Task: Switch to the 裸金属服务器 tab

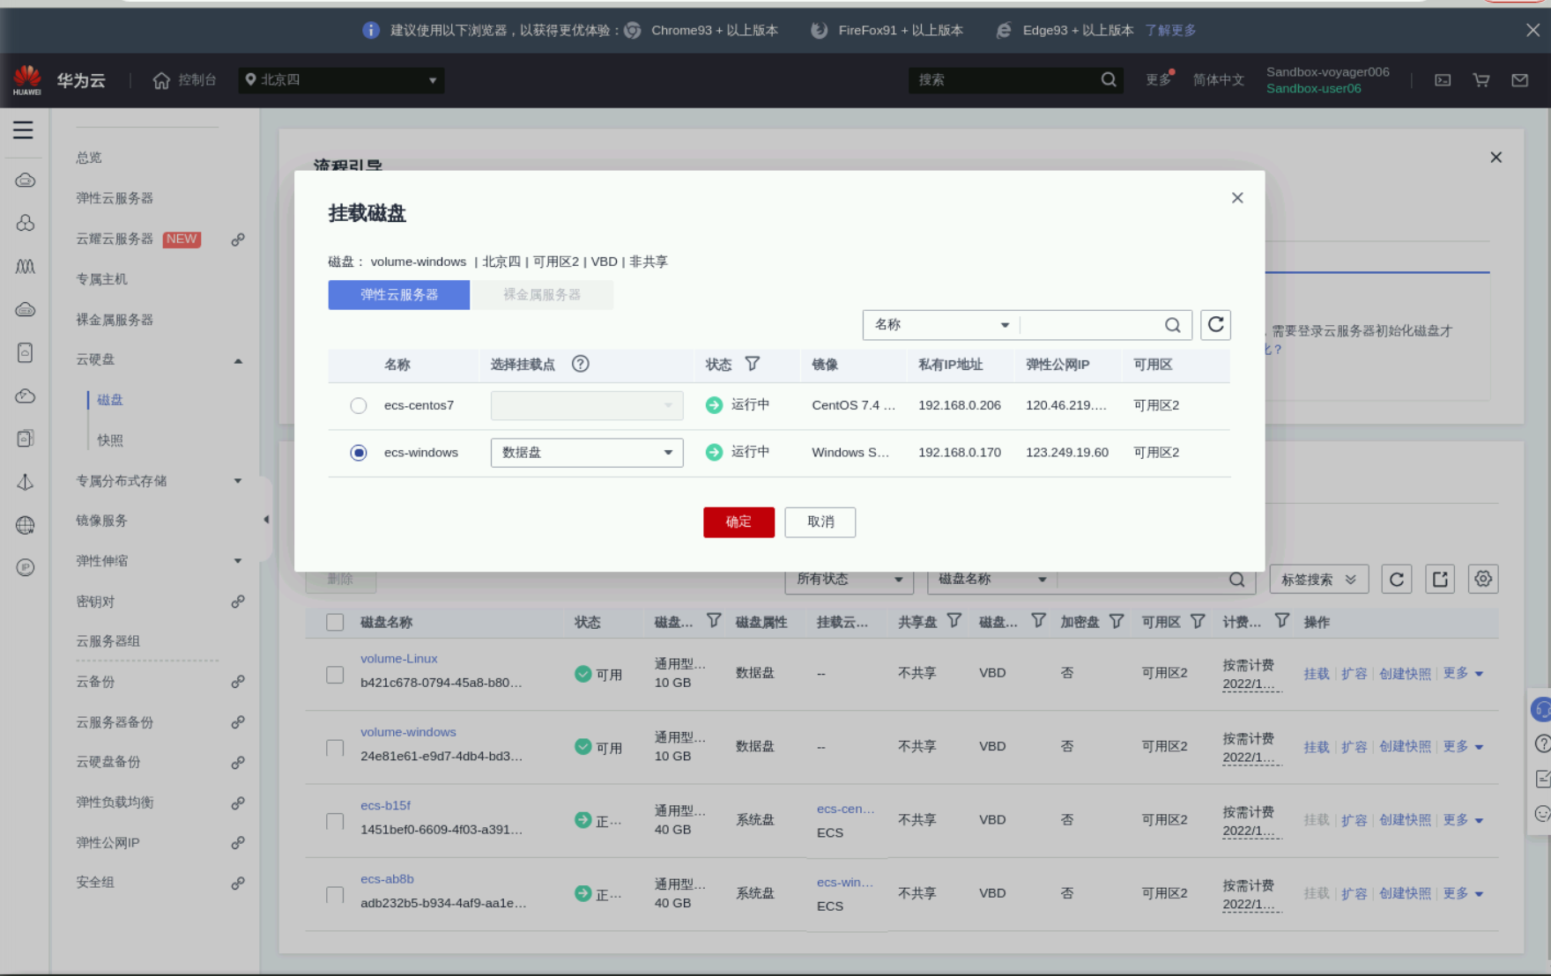Action: click(x=542, y=295)
